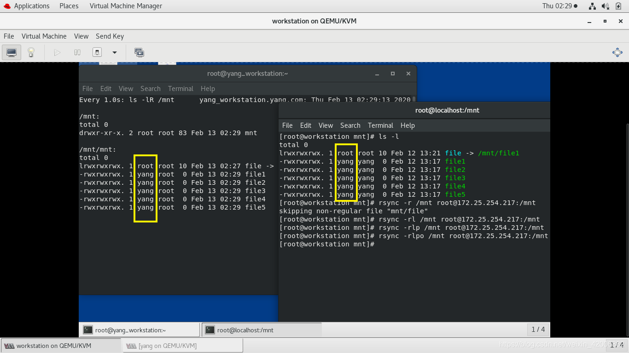Click file5 row in left terminal listing
629x353 pixels.
pyautogui.click(x=172, y=207)
